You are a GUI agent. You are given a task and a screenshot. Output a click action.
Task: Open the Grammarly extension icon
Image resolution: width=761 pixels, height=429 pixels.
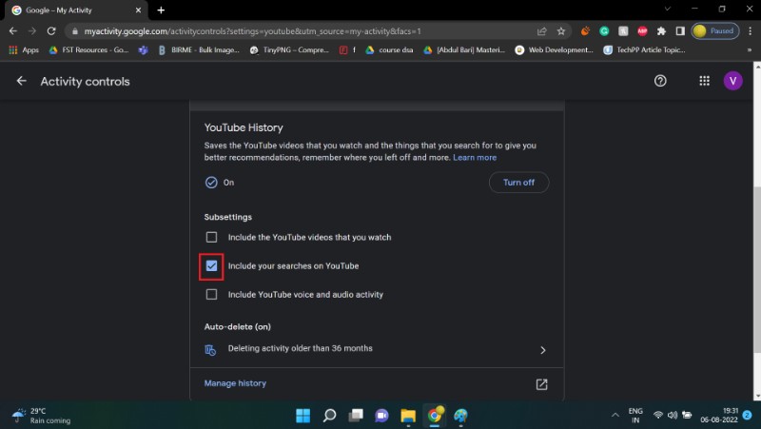604,31
